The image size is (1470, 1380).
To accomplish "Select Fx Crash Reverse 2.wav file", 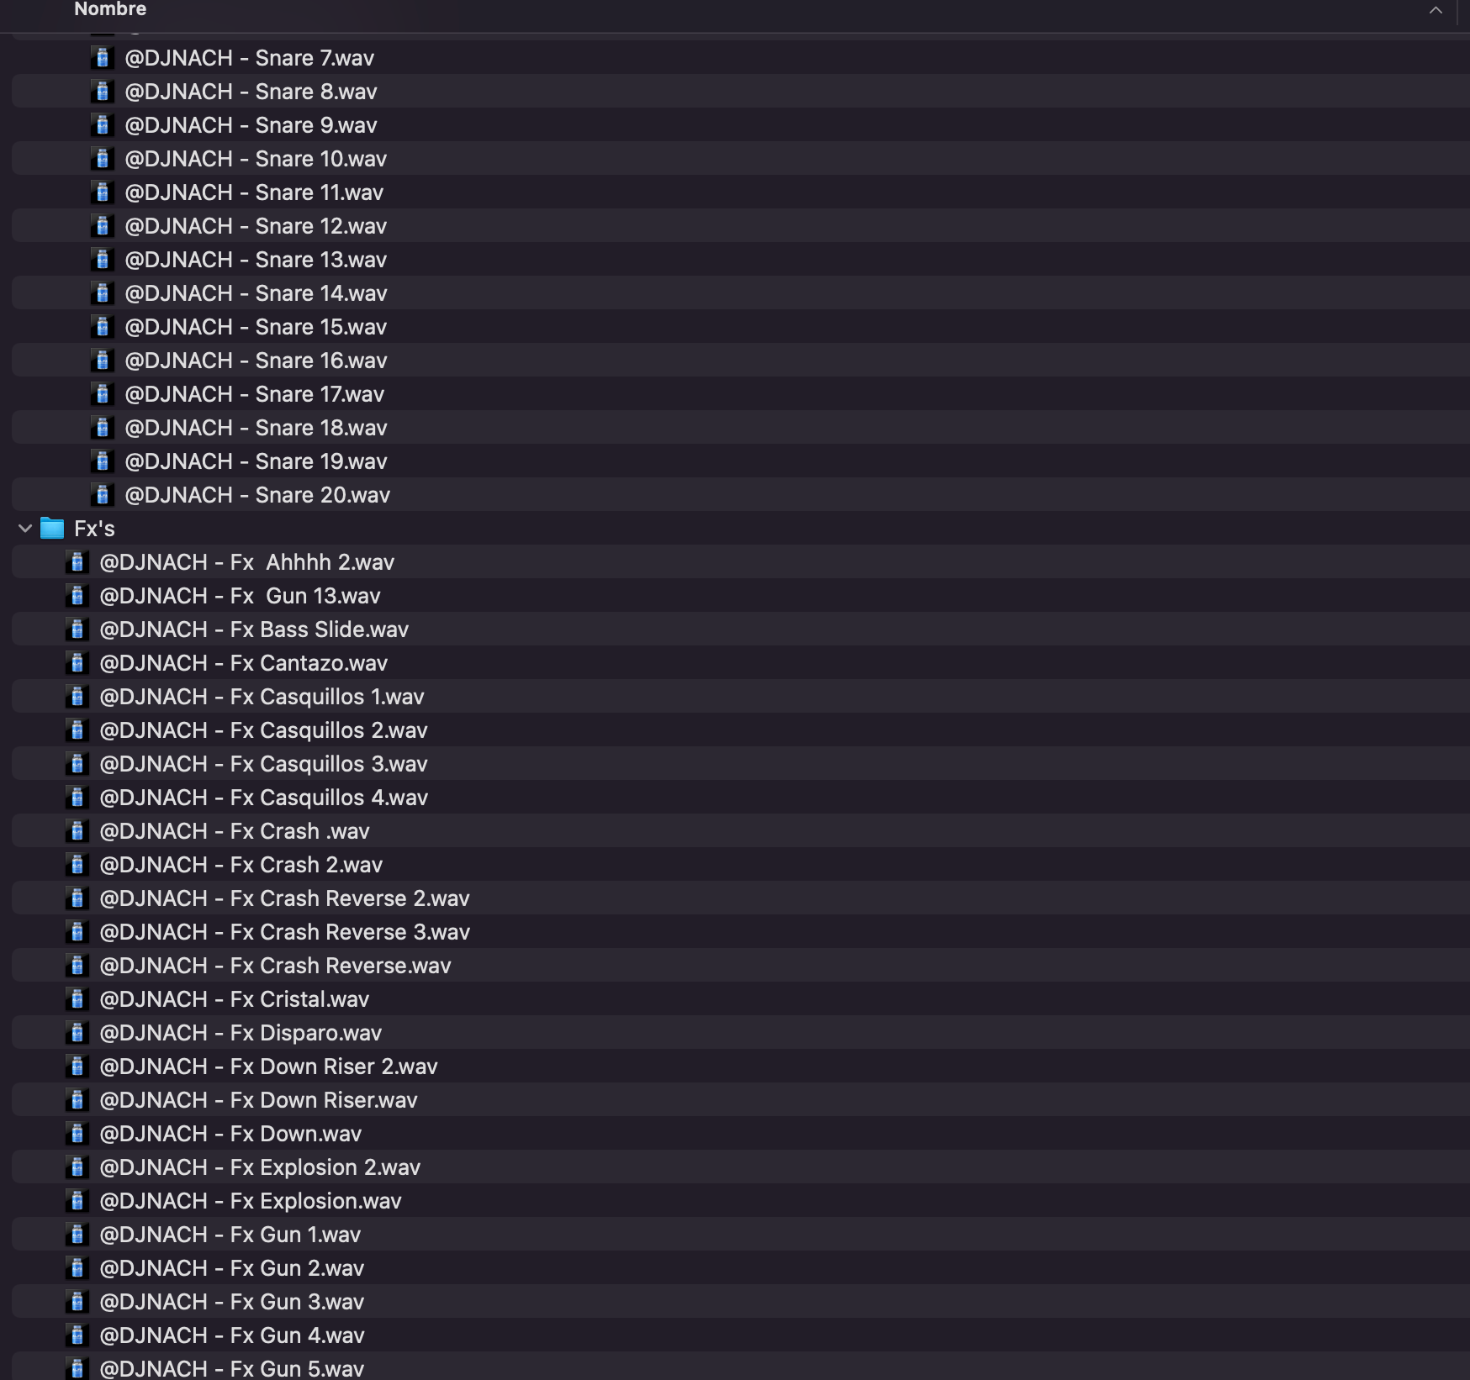I will point(284,898).
